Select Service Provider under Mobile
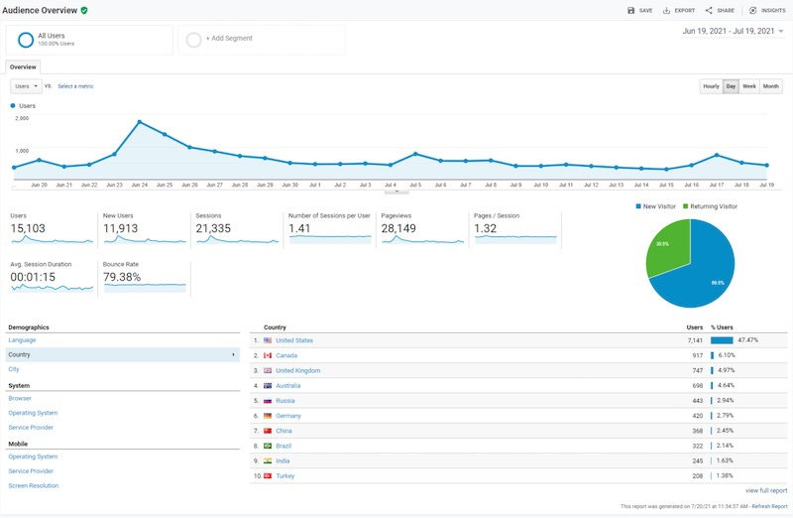 [31, 471]
